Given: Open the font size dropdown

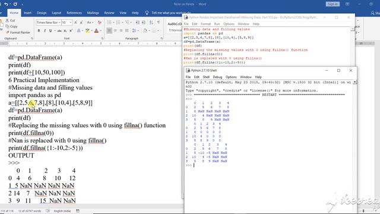Looking at the screenshot, I should [x=71, y=23].
